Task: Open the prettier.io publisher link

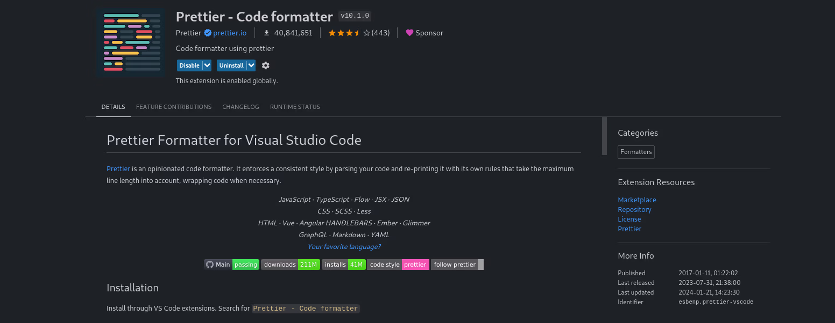Action: pos(230,33)
